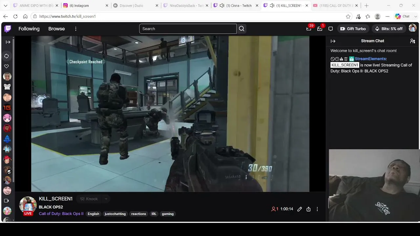Click the StreamElements bot badge icon
This screenshot has width=420, height=236.
[351, 59]
